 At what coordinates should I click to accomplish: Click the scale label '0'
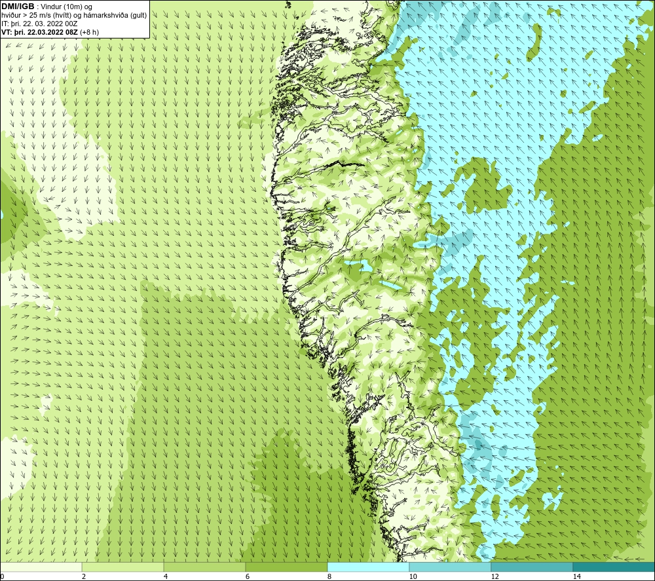[2, 576]
